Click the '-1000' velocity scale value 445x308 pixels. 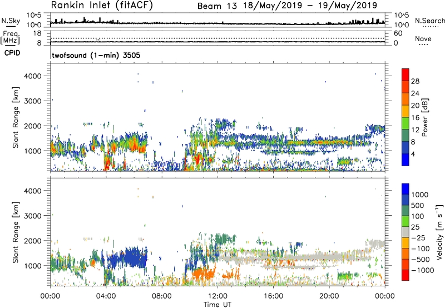(423, 270)
